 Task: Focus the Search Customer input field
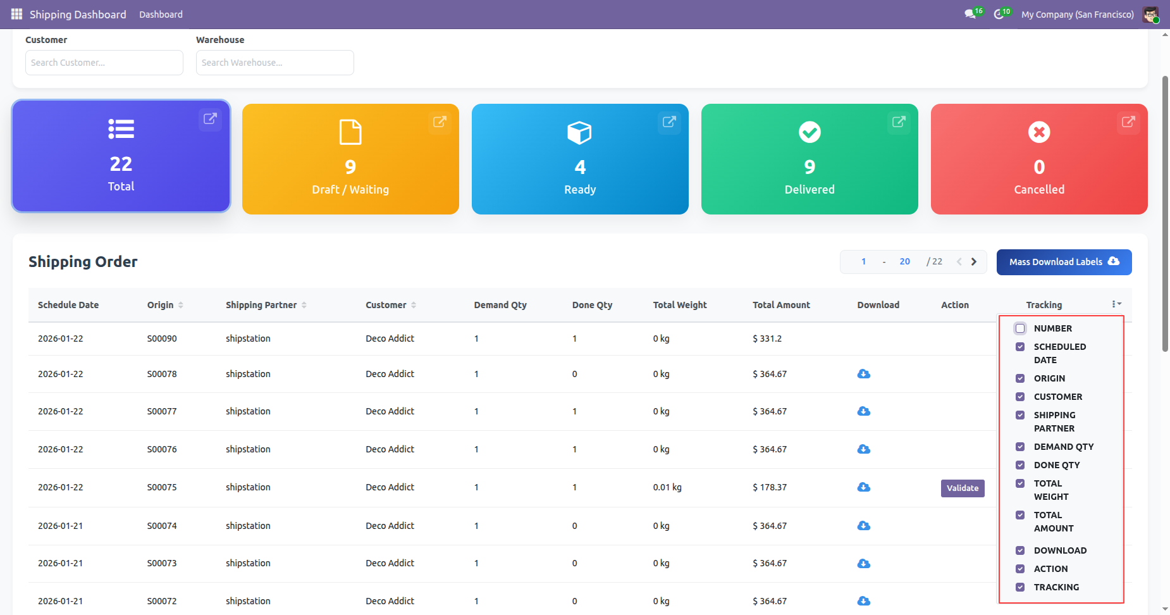[104, 63]
